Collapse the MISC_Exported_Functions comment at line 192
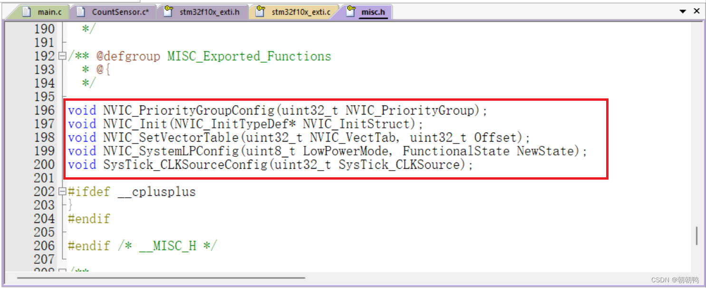This screenshot has width=706, height=288. (61, 56)
